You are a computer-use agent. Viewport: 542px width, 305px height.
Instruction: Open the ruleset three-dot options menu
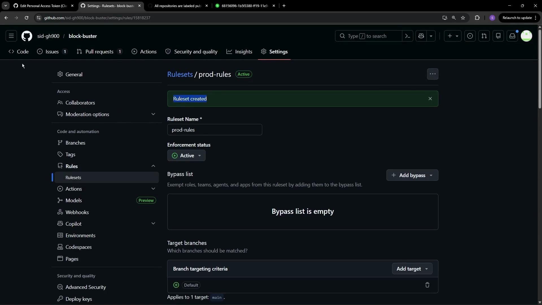click(x=433, y=74)
